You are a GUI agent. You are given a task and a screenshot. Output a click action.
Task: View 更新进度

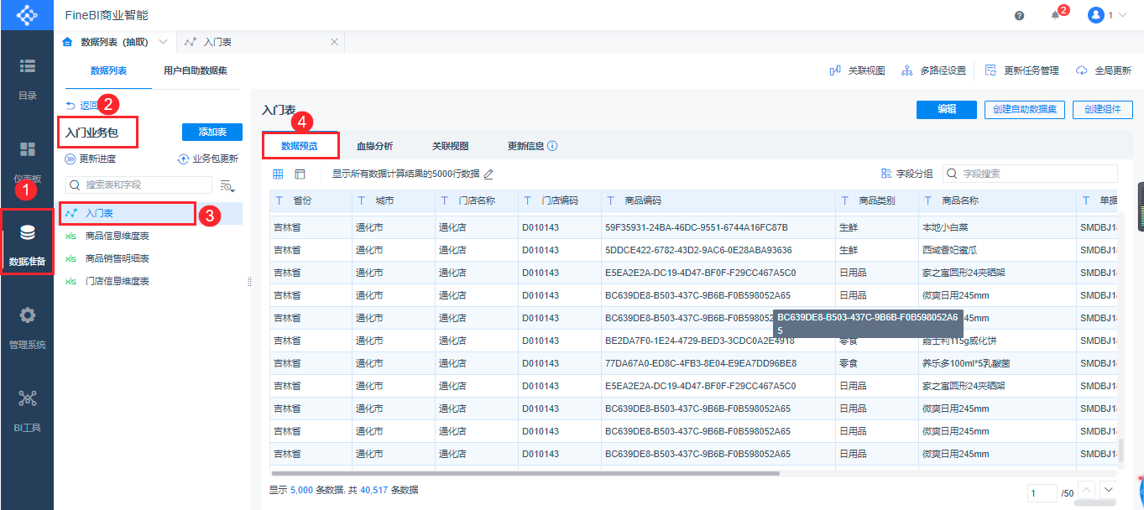(91, 159)
